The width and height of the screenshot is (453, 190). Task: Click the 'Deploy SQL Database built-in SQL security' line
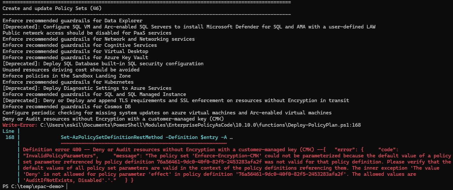point(103,64)
